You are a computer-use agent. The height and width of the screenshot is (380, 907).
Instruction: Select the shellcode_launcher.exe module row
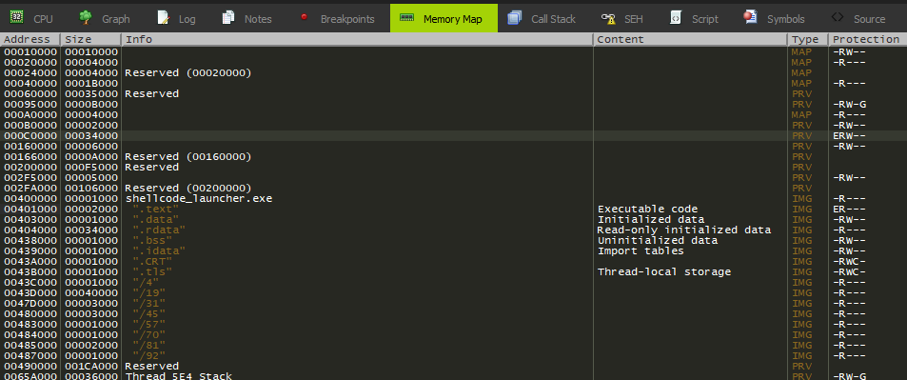[x=453, y=199]
